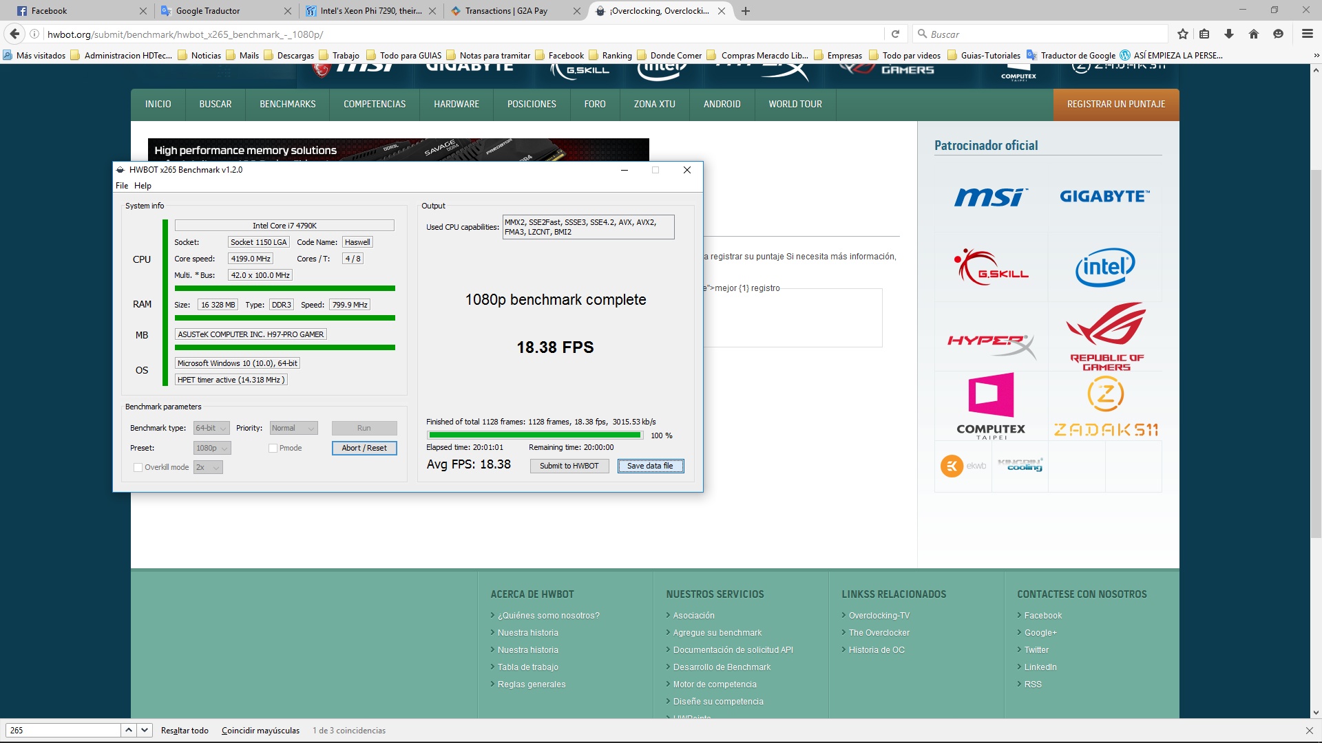Open ZONA XTU in the nav bar
Viewport: 1322px width, 743px height.
pyautogui.click(x=655, y=105)
